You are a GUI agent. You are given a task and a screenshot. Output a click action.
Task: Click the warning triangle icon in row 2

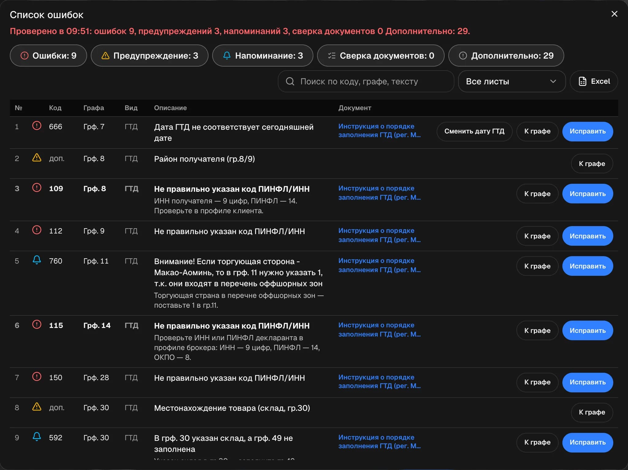click(x=37, y=157)
